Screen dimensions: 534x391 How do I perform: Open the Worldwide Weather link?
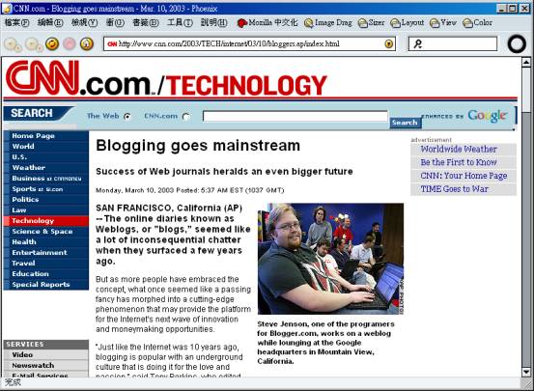coord(459,150)
